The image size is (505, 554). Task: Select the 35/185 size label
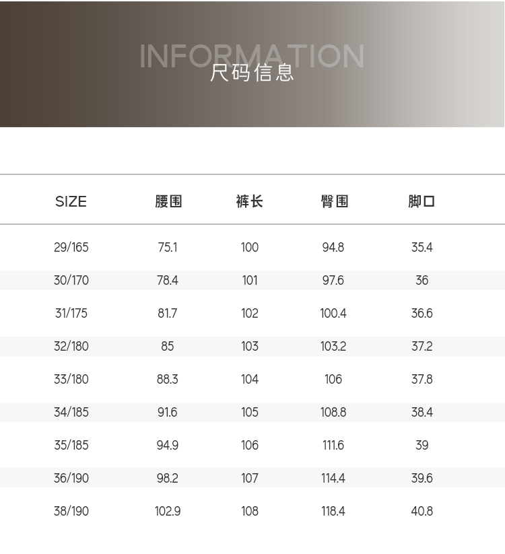(71, 446)
